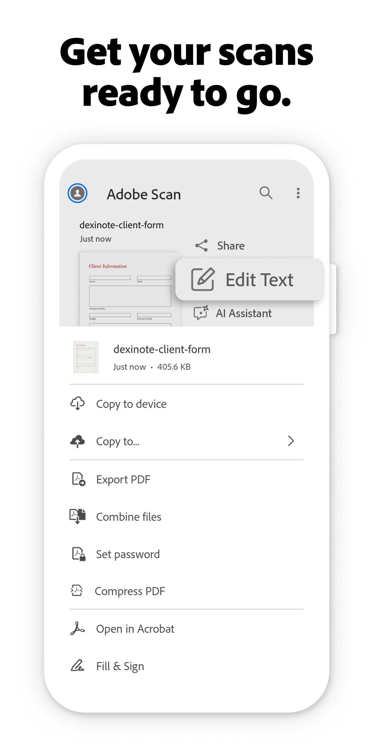Tap the Copy to device cloud icon
The width and height of the screenshot is (373, 747).
pos(78,404)
